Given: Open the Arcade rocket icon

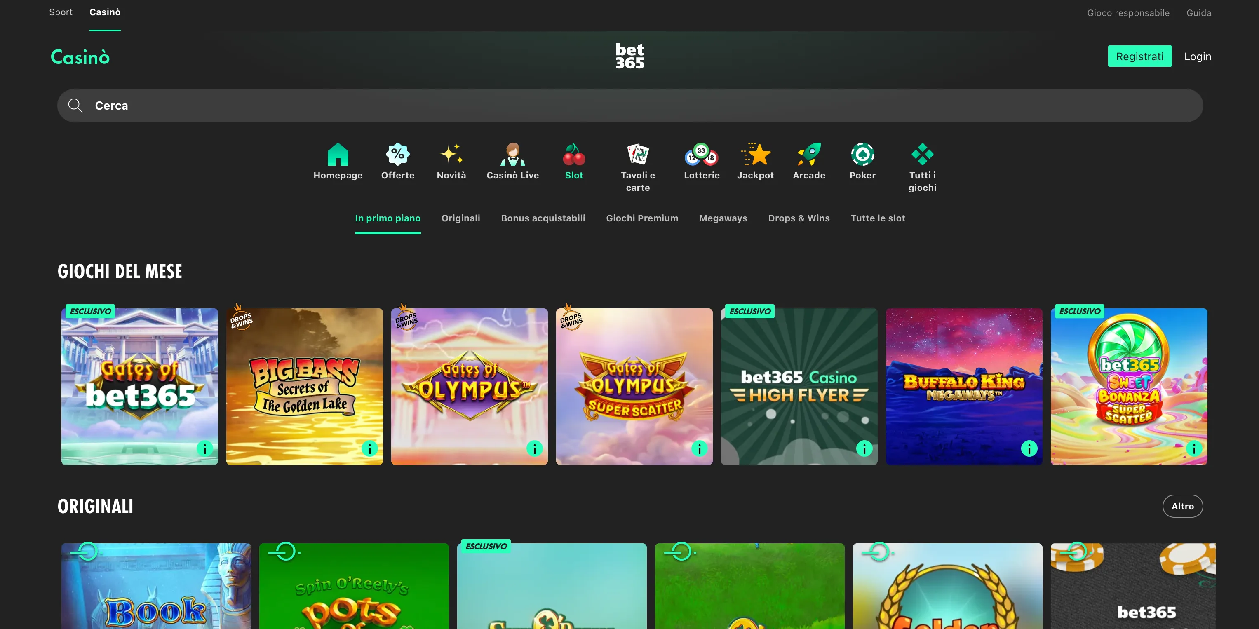Looking at the screenshot, I should (809, 155).
